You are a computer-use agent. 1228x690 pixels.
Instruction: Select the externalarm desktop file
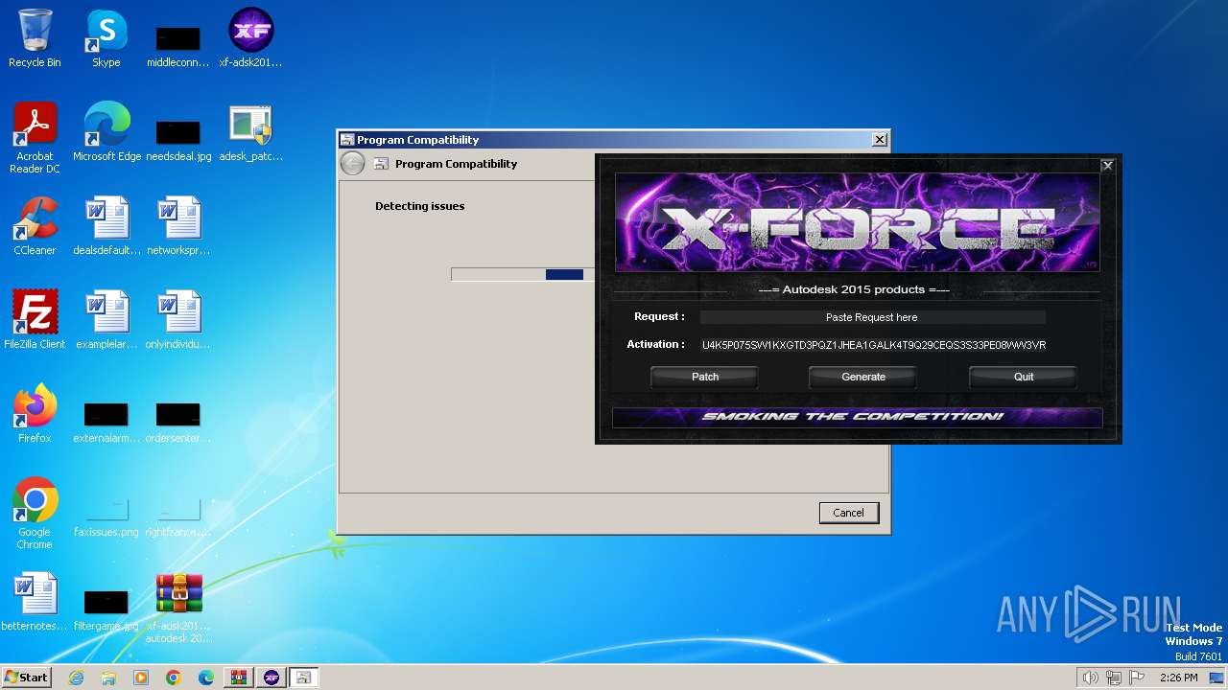(106, 422)
